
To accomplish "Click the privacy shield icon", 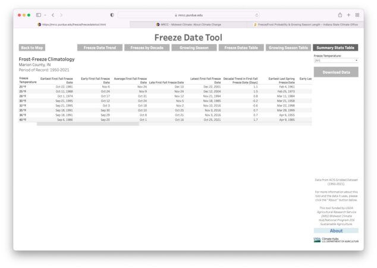I will coord(112,14).
